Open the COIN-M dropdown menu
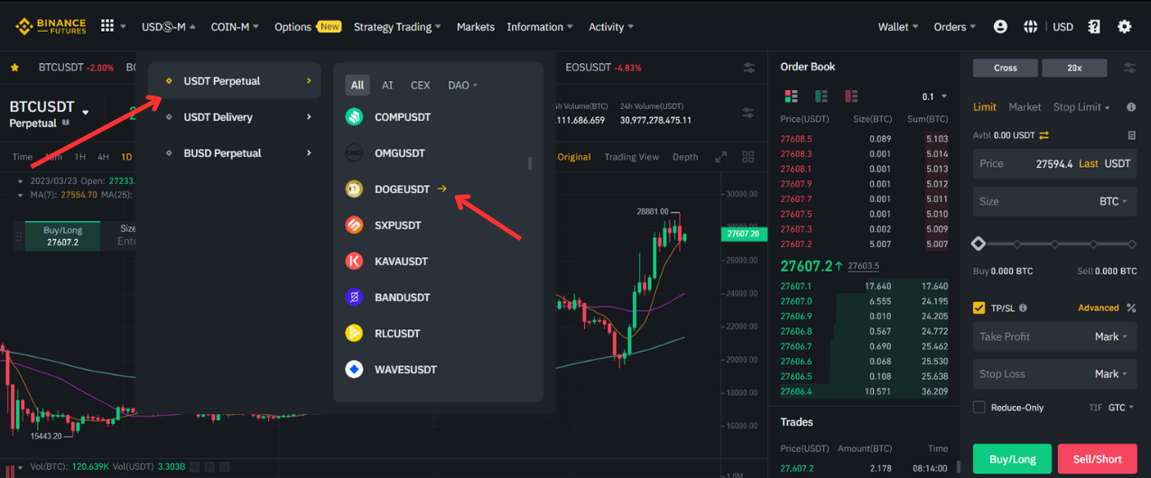 [x=235, y=27]
